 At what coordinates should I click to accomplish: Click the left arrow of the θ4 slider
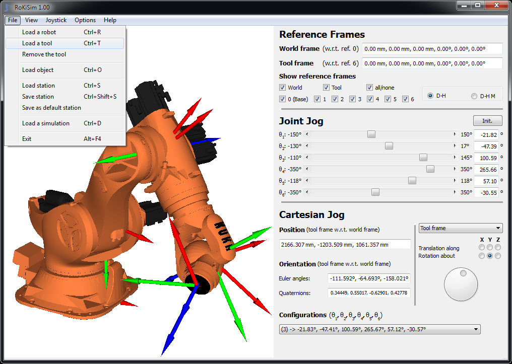click(x=308, y=169)
